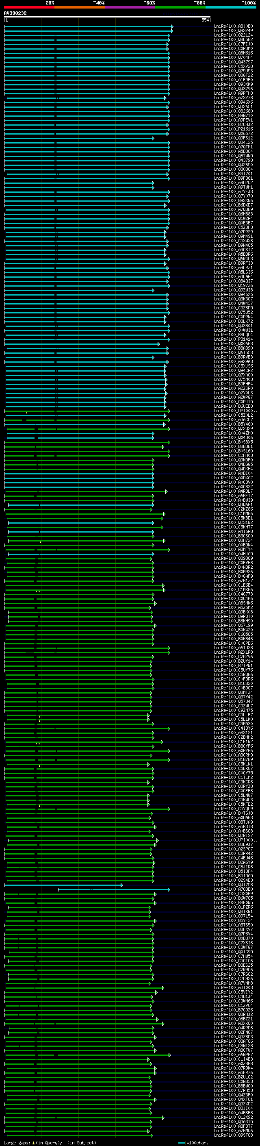Click the 'Large gaps:' legend text
The height and width of the screenshot is (1146, 260).
[17, 1143]
